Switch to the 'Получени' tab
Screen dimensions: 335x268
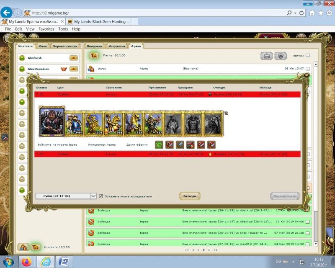pyautogui.click(x=95, y=46)
